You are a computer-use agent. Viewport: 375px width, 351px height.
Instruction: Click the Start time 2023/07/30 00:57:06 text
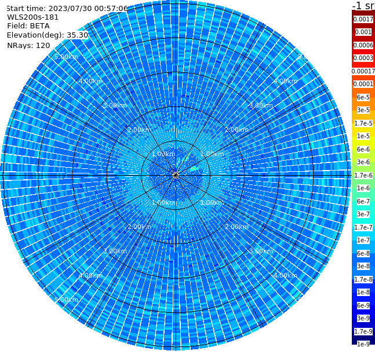coord(67,9)
